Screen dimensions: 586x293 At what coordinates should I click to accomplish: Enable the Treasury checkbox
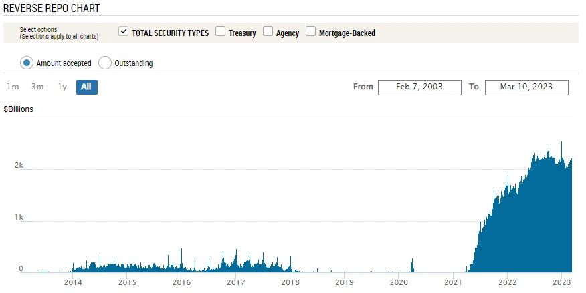[221, 32]
